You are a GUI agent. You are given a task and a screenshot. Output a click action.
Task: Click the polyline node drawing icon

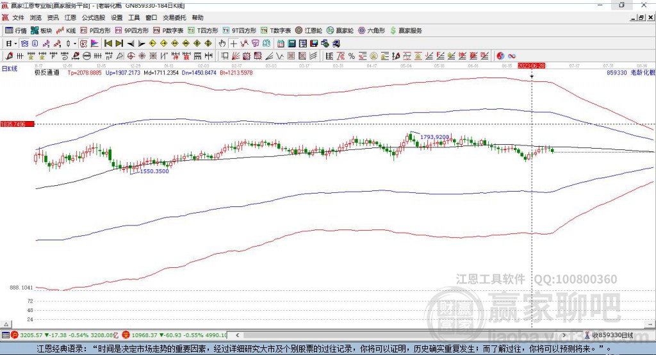pyautogui.click(x=244, y=44)
